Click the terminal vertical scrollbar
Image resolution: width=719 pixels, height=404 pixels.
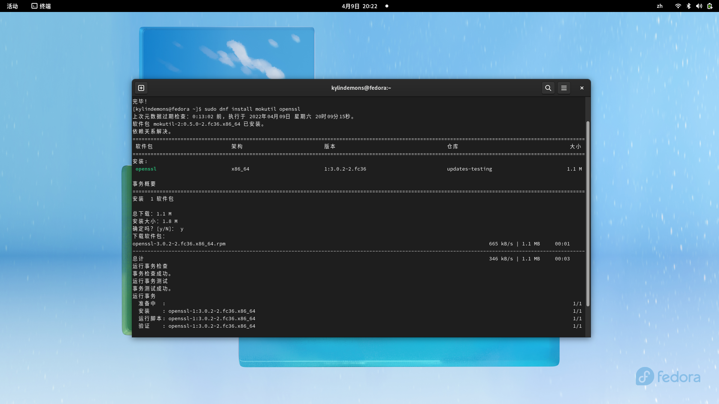(x=588, y=213)
